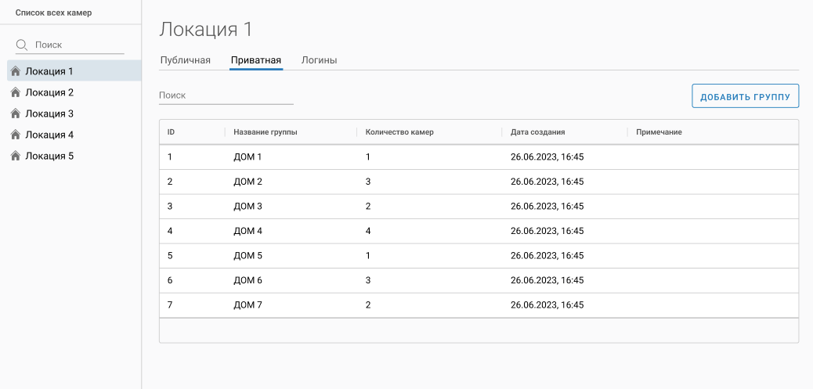Image resolution: width=813 pixels, height=389 pixels.
Task: Click the house icon beside Локация 2
Action: coord(15,92)
